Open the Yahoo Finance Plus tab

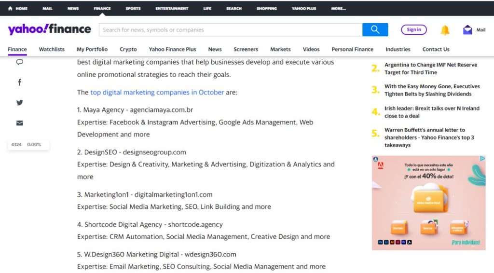pos(172,49)
